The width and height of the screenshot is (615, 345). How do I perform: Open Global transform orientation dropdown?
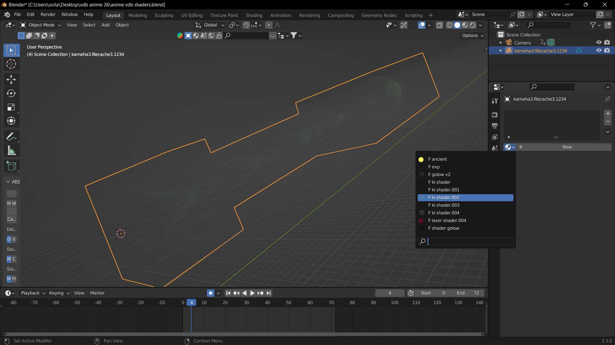tap(210, 25)
